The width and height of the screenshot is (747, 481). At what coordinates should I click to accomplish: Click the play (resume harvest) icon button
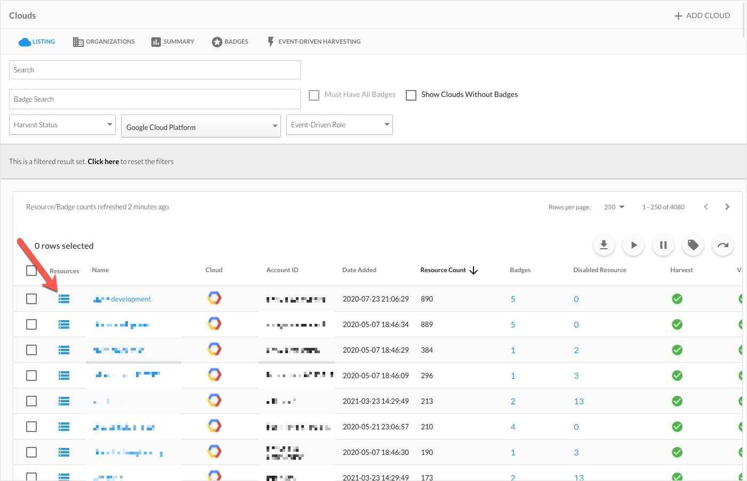(633, 245)
